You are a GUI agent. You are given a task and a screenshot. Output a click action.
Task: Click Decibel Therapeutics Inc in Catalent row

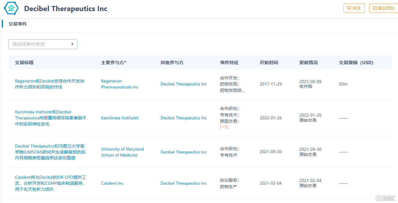184,183
